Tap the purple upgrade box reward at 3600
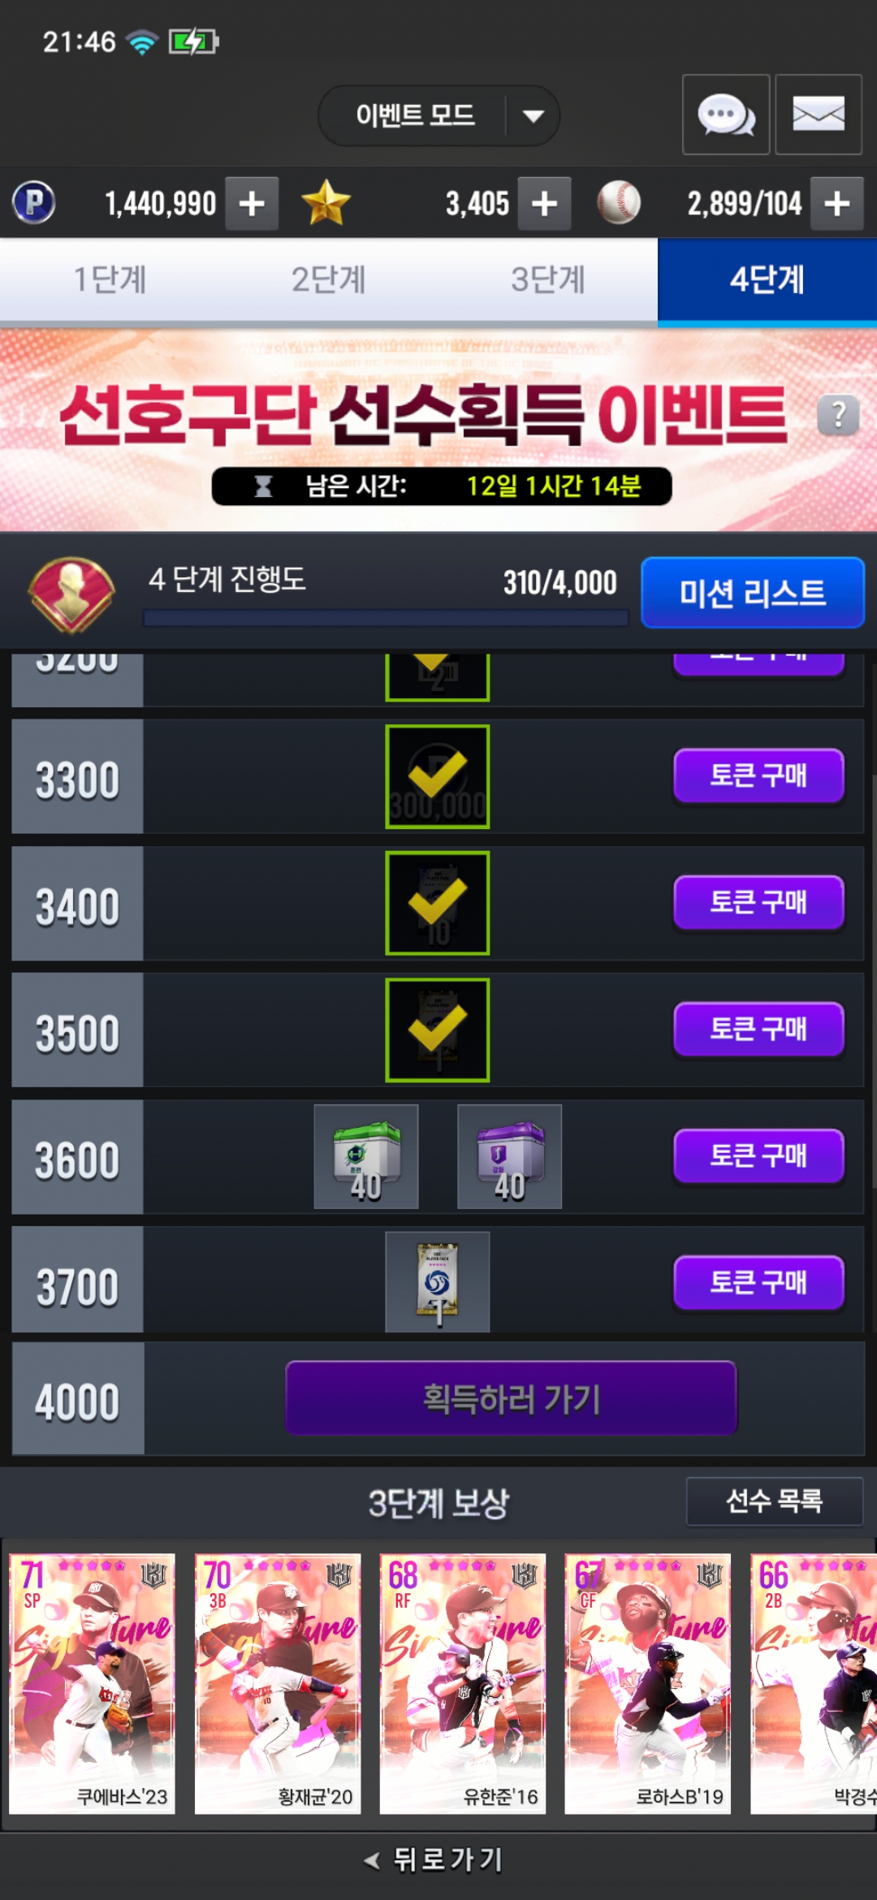Screen dimensions: 877x1900 [509, 1156]
